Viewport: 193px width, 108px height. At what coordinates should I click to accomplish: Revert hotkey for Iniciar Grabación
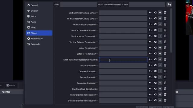click(150, 65)
